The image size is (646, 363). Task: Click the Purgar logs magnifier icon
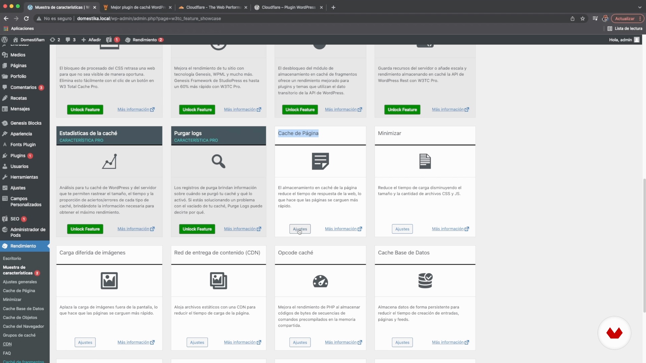click(x=218, y=161)
